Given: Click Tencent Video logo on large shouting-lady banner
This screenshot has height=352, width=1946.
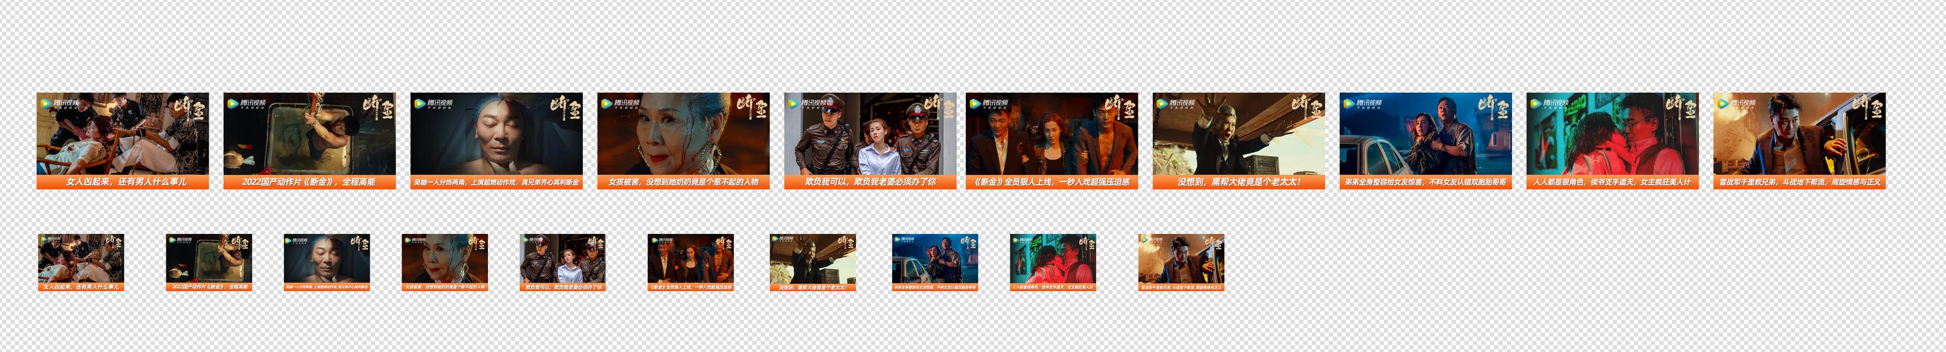Looking at the screenshot, I should (1176, 104).
